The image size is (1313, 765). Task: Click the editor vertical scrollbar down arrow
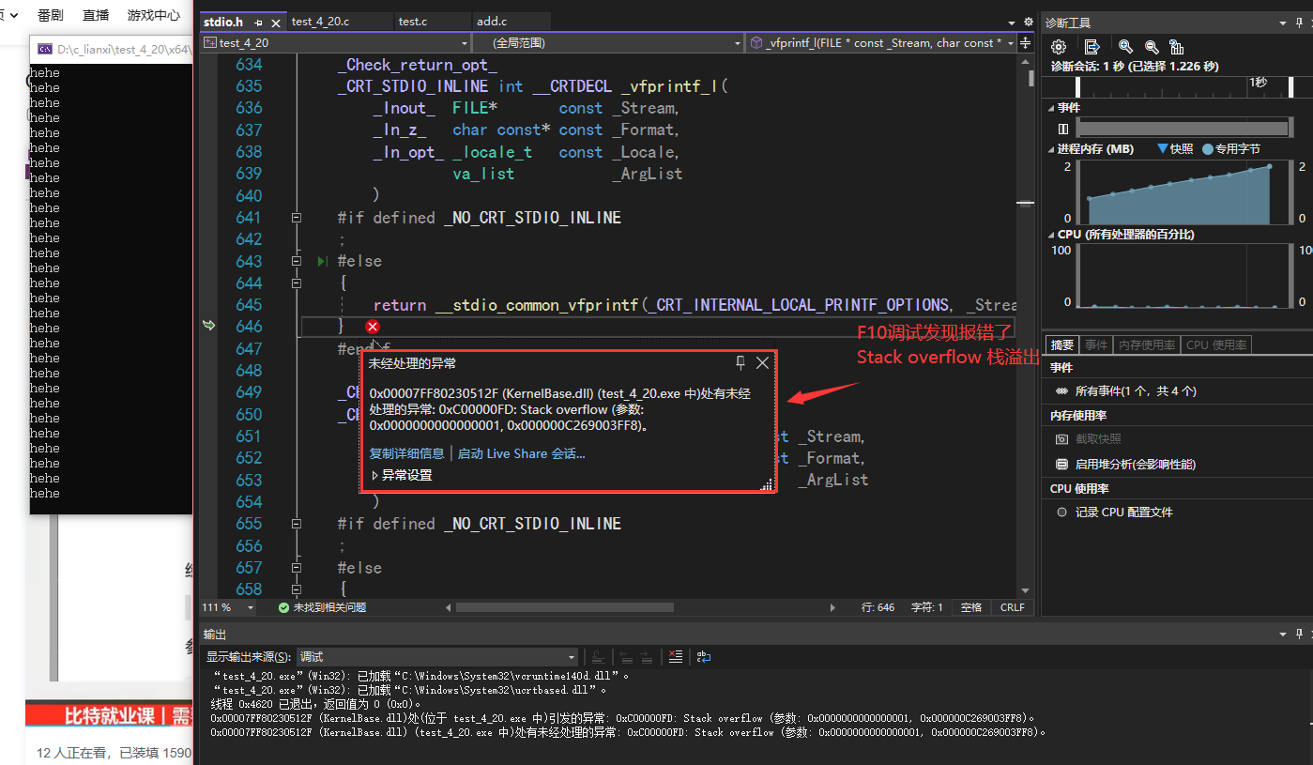(x=1025, y=590)
